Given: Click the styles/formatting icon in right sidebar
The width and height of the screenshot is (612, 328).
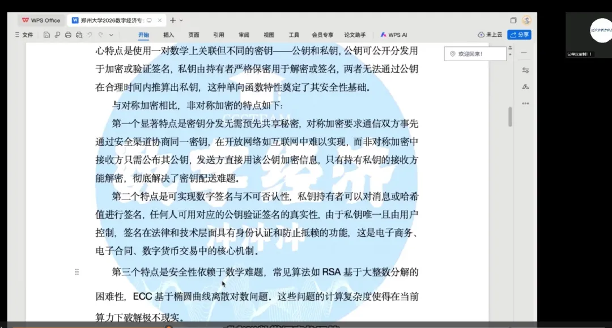Looking at the screenshot, I should tap(525, 87).
